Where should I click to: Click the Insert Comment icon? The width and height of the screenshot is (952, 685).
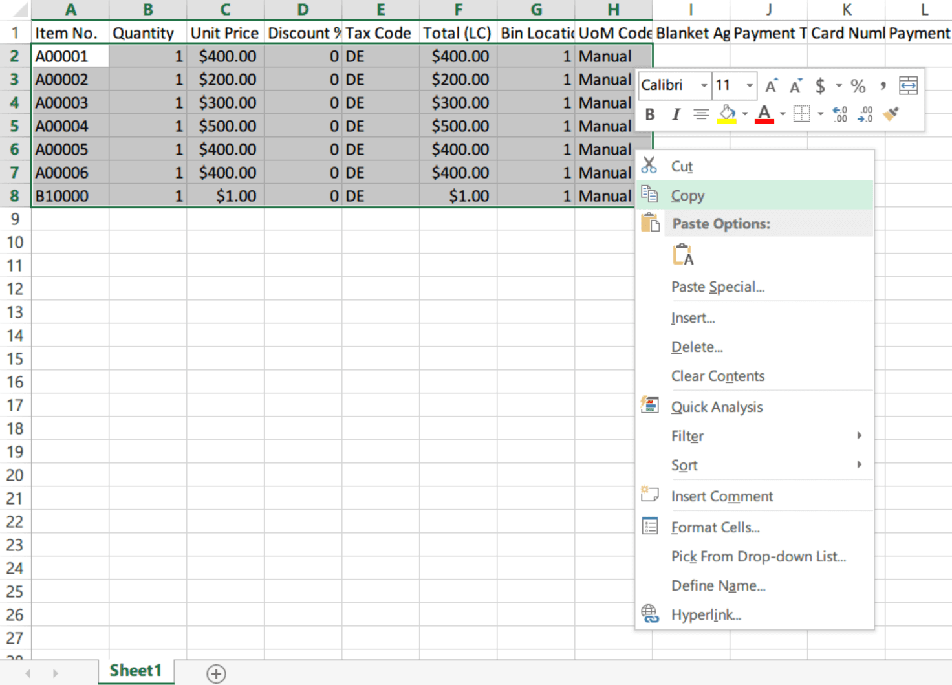click(x=649, y=494)
